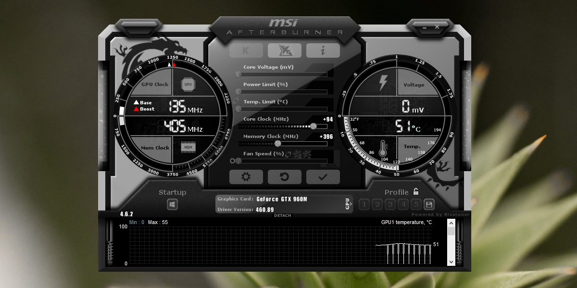Click the Memory Clock value +396
Image resolution: width=577 pixels, height=288 pixels.
coord(326,137)
